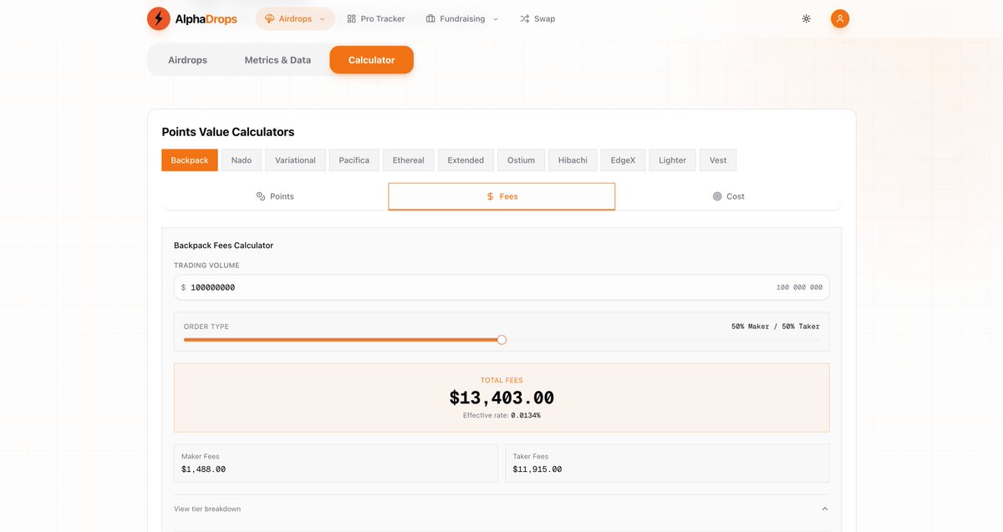This screenshot has height=532, width=1003.
Task: Toggle the light/dark theme sun icon
Action: pos(807,18)
